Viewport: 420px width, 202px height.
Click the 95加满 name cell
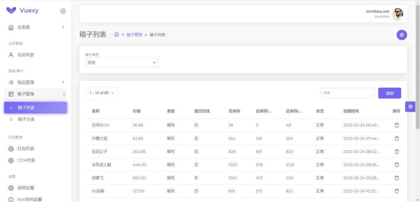click(x=98, y=191)
